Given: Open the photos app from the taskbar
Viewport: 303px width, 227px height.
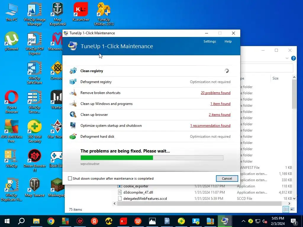Looking at the screenshot, I should (x=152, y=221).
